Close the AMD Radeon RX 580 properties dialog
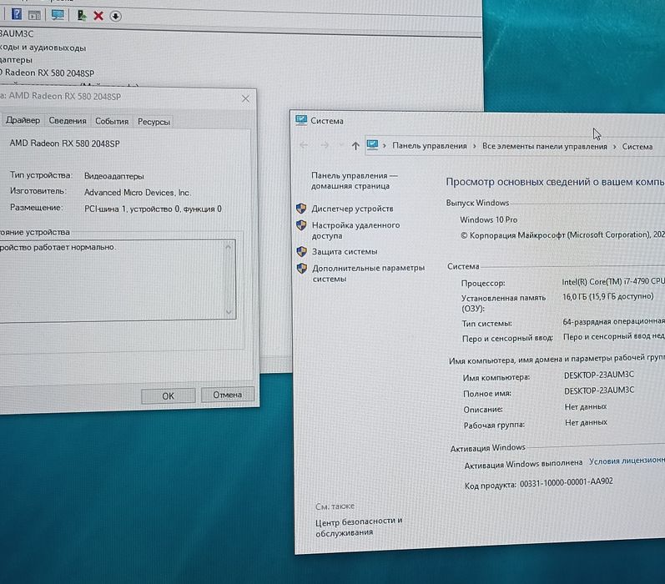Image resolution: width=665 pixels, height=584 pixels. pyautogui.click(x=245, y=98)
